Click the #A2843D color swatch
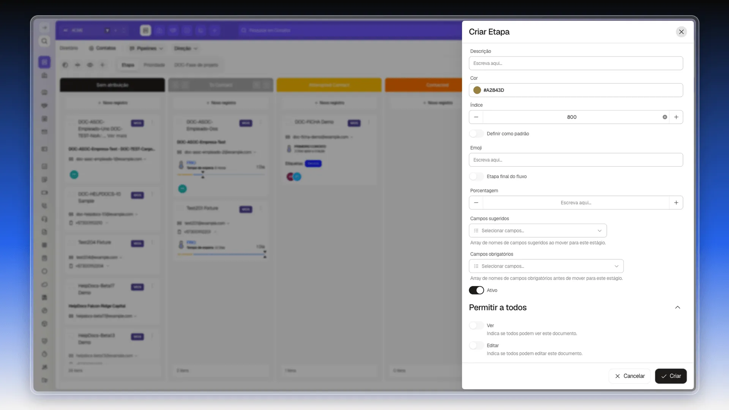This screenshot has height=410, width=729. 477,90
